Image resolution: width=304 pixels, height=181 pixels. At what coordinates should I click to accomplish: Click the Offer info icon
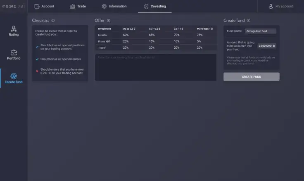coord(109,20)
